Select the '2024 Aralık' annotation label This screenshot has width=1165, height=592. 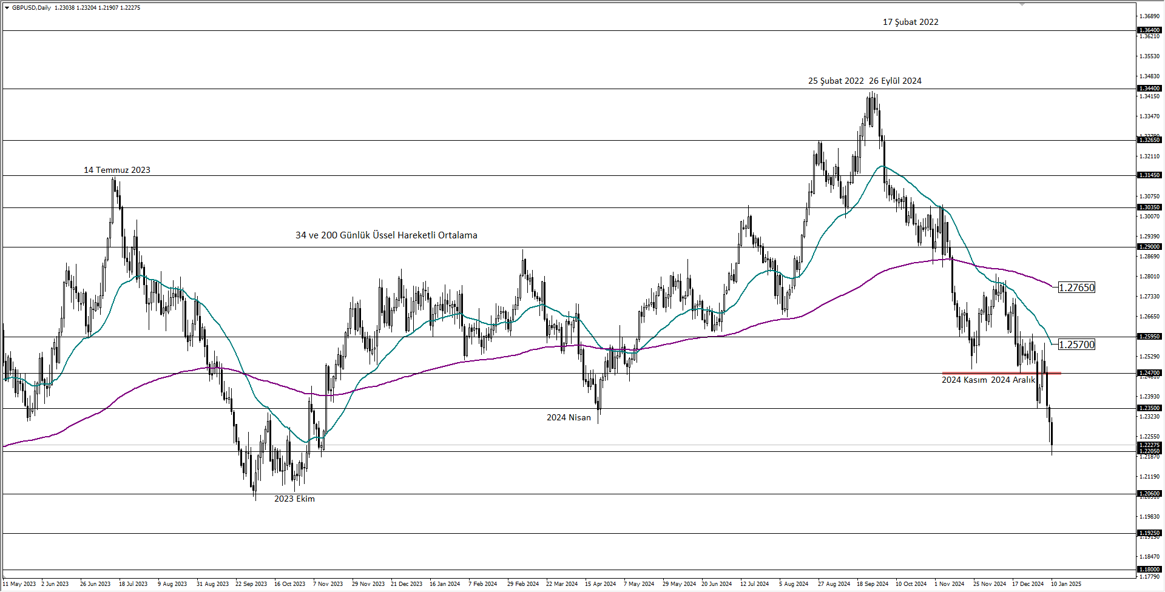click(1013, 380)
